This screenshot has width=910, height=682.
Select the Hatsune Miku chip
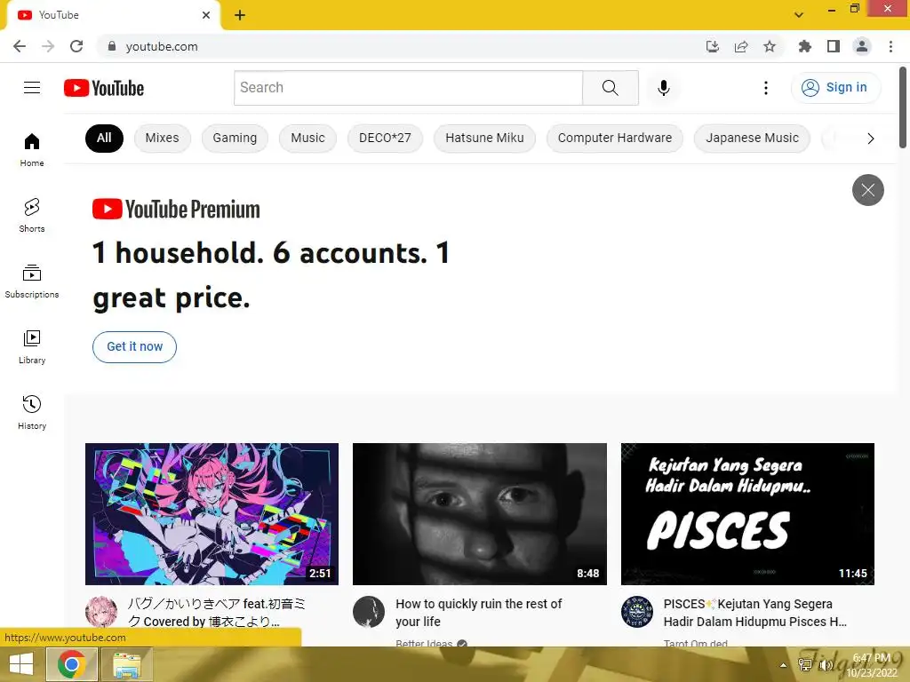484,138
